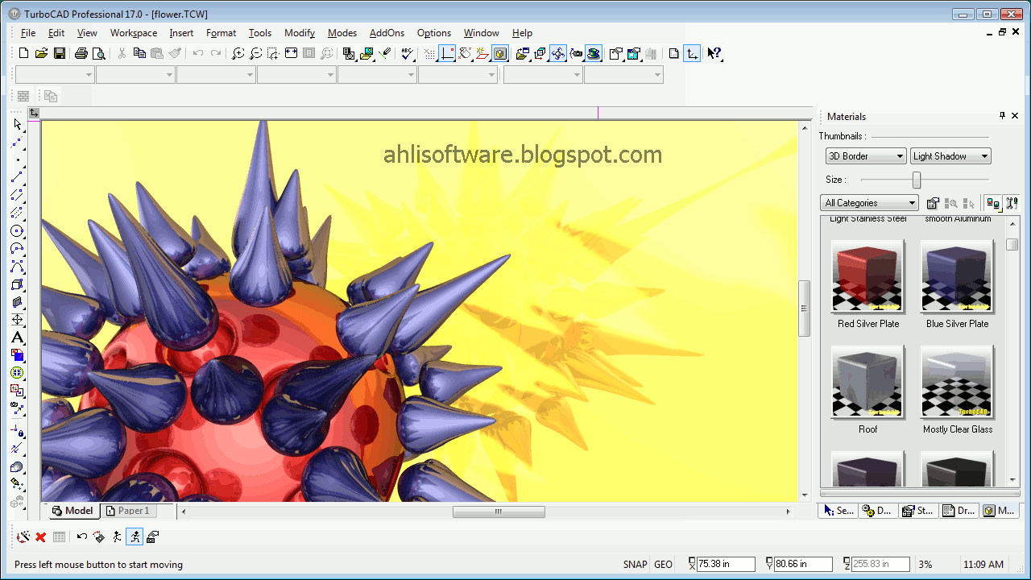Screen dimensions: 1031x580
Task: Open the 3D Border dropdown
Action: (x=866, y=156)
